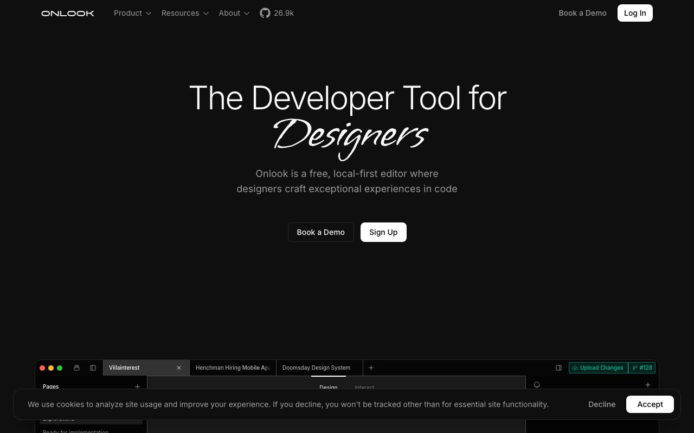Select the Interact mode tab
The height and width of the screenshot is (433, 694).
pos(364,387)
